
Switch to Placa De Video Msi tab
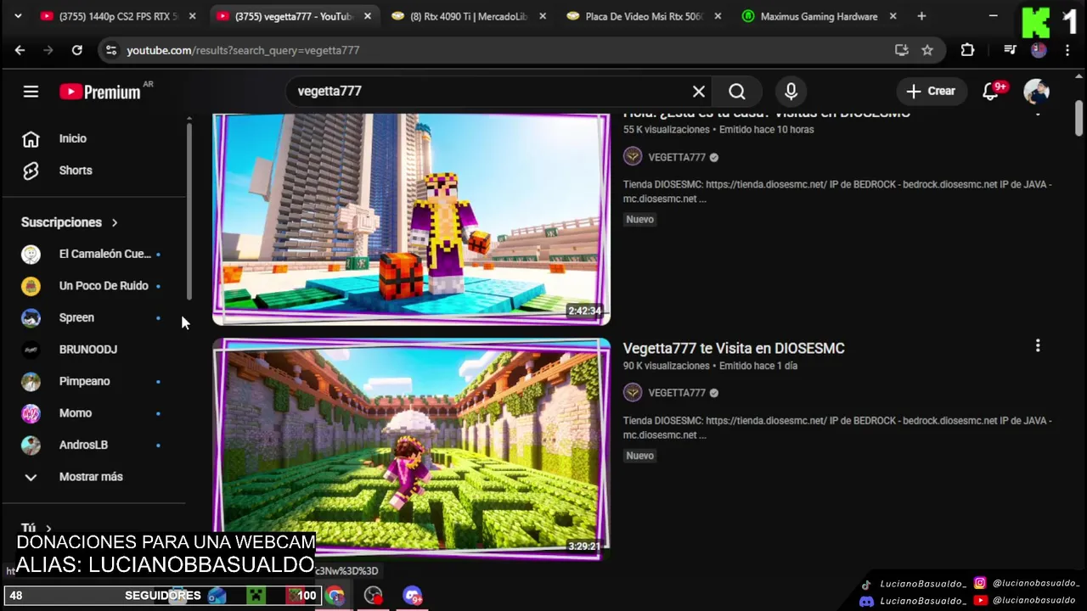[645, 16]
